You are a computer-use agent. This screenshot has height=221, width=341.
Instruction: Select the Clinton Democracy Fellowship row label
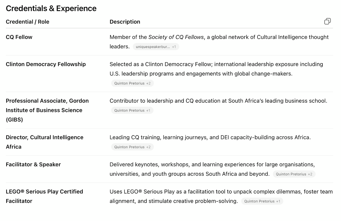(x=46, y=64)
